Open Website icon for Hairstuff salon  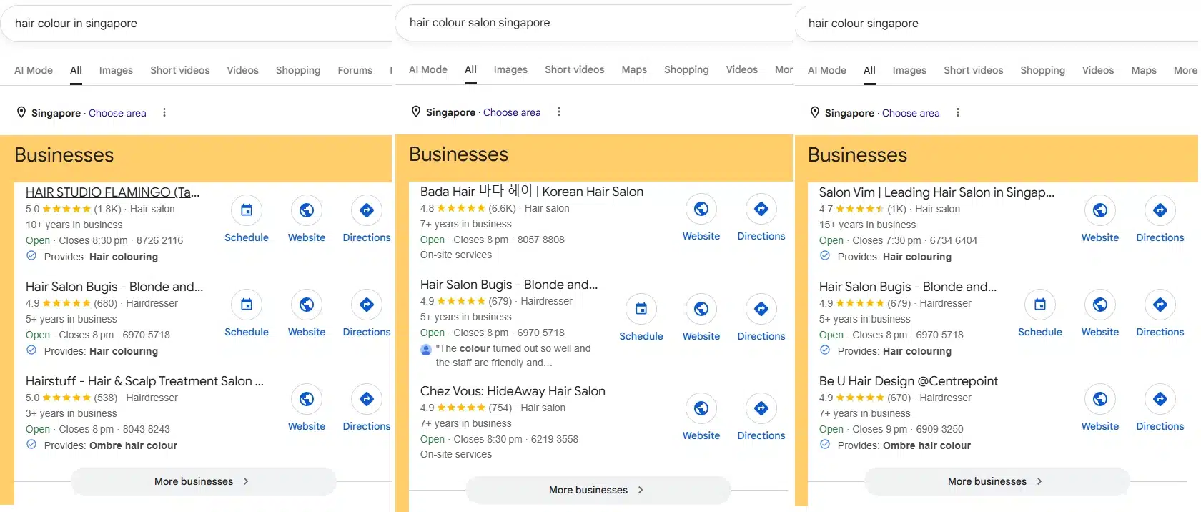pos(307,399)
